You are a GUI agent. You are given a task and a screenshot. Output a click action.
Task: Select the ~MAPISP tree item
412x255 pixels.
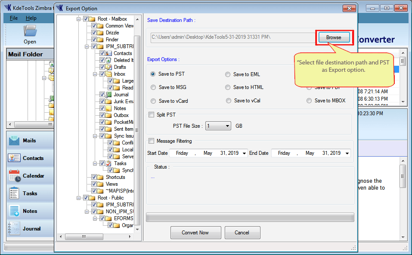[x=120, y=191]
